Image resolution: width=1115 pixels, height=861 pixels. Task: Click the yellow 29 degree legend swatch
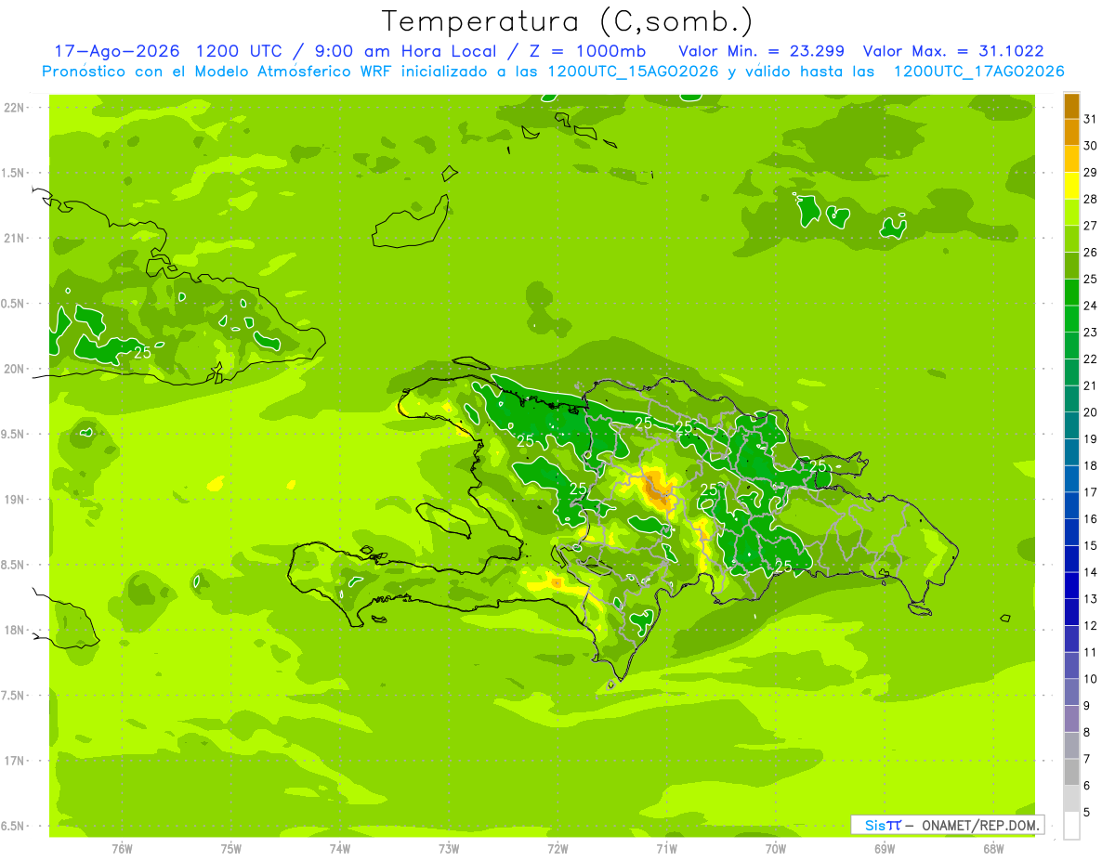1071,187
